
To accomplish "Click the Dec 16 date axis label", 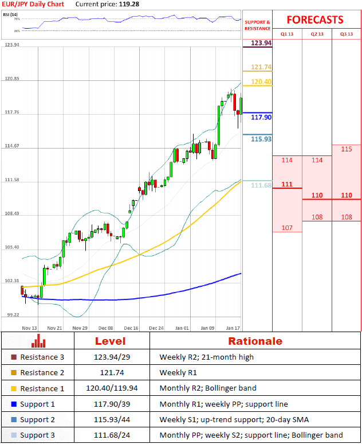I will click(131, 328).
